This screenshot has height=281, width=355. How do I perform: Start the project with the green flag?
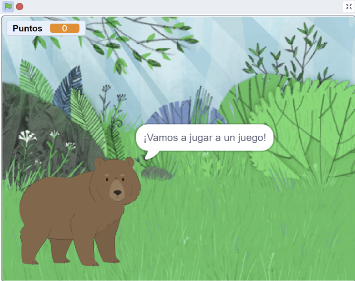click(x=8, y=7)
